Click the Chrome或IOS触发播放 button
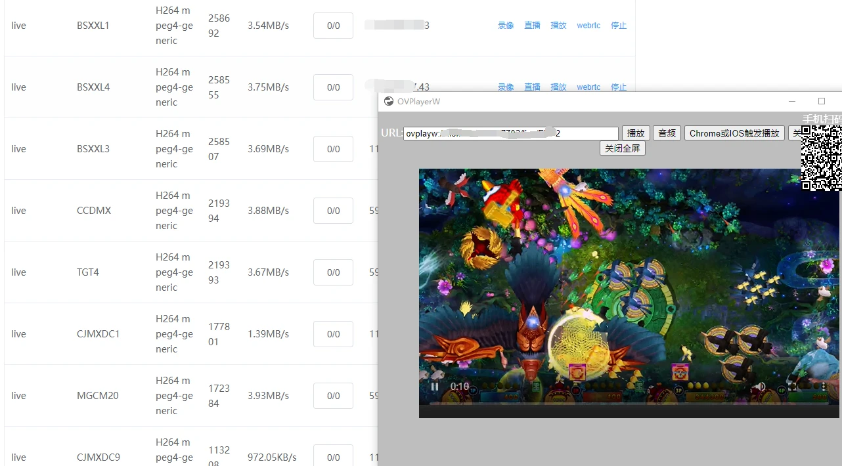Screen dimensions: 842x466 pos(734,133)
